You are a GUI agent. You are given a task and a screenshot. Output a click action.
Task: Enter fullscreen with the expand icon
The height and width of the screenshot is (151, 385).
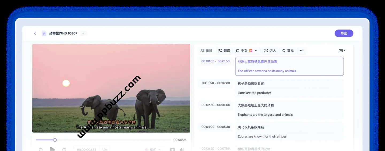(x=172, y=150)
